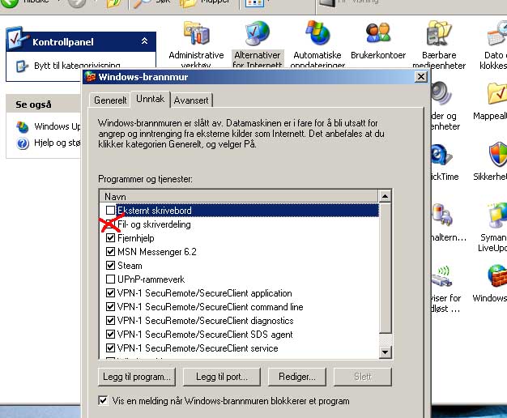
Task: Open Administrative verktøy icon
Action: [x=197, y=33]
